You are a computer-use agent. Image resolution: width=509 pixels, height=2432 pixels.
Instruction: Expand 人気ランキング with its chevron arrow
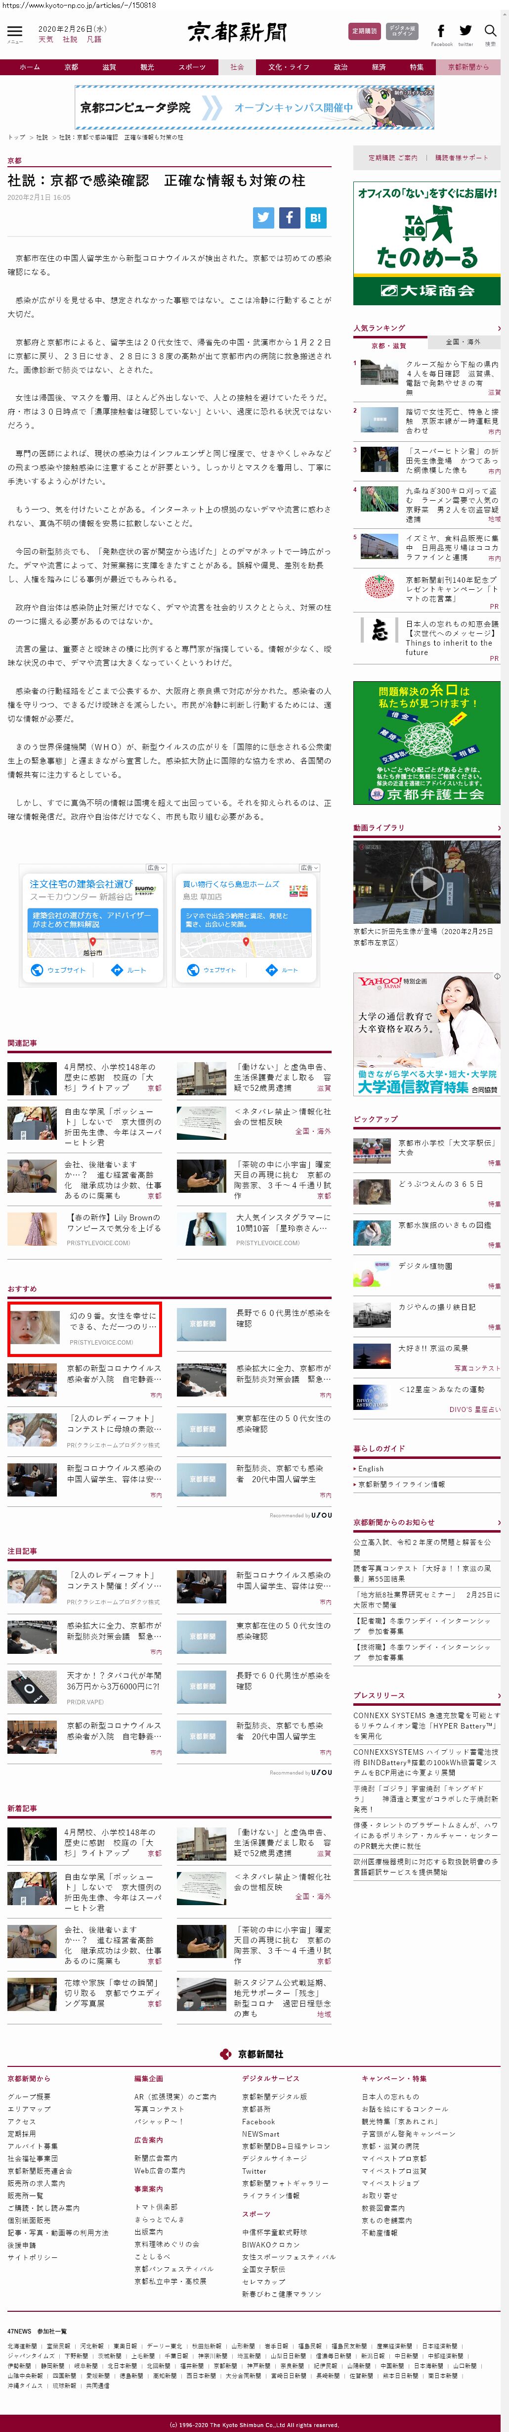click(x=498, y=328)
